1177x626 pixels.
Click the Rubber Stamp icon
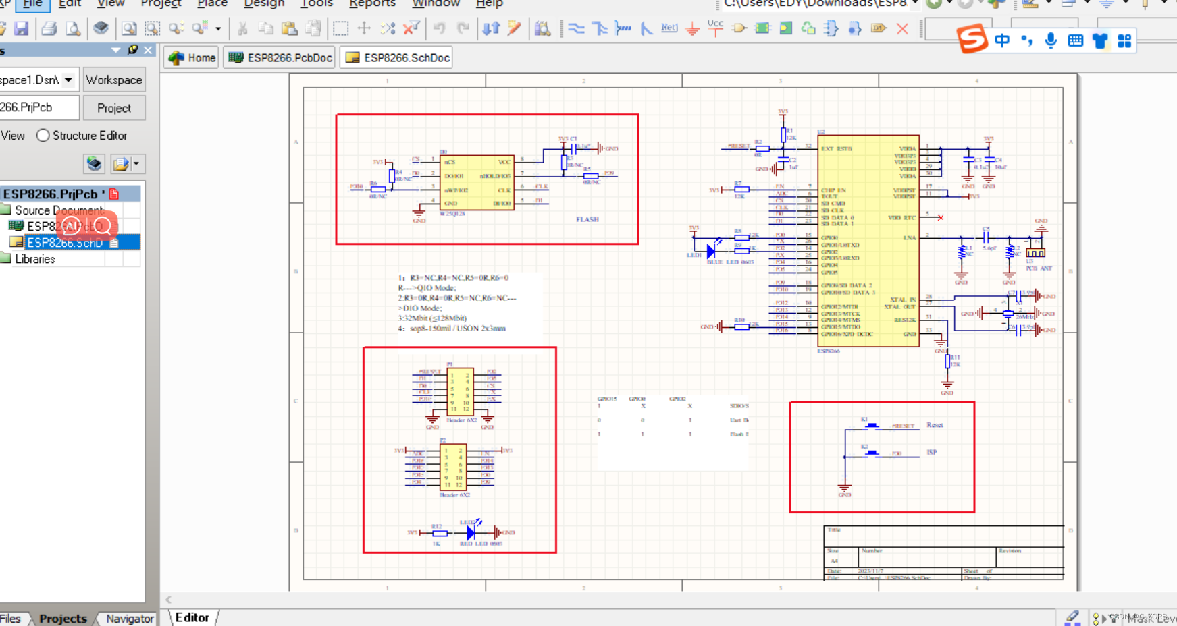point(313,28)
